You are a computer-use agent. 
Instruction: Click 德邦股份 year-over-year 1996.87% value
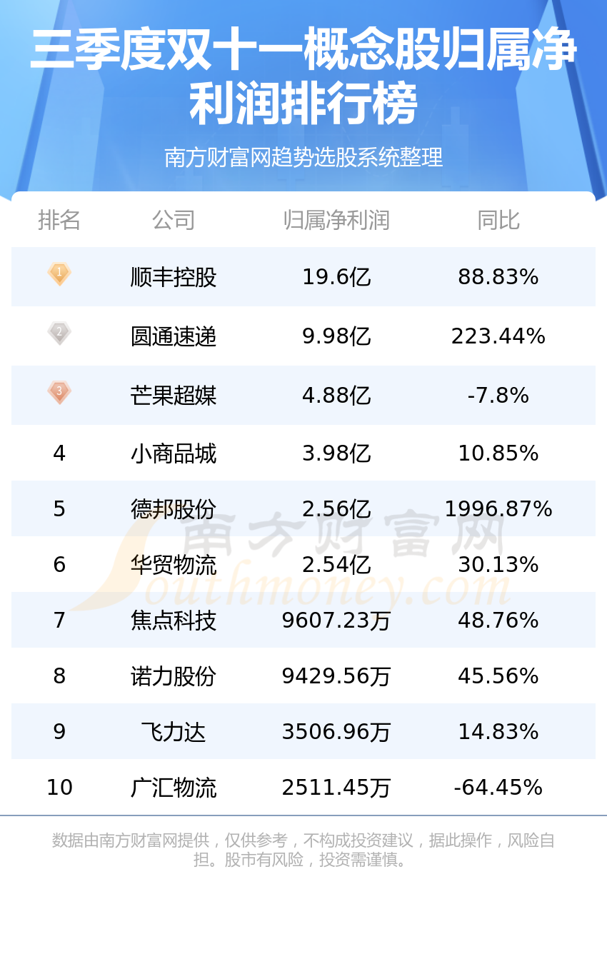[498, 509]
